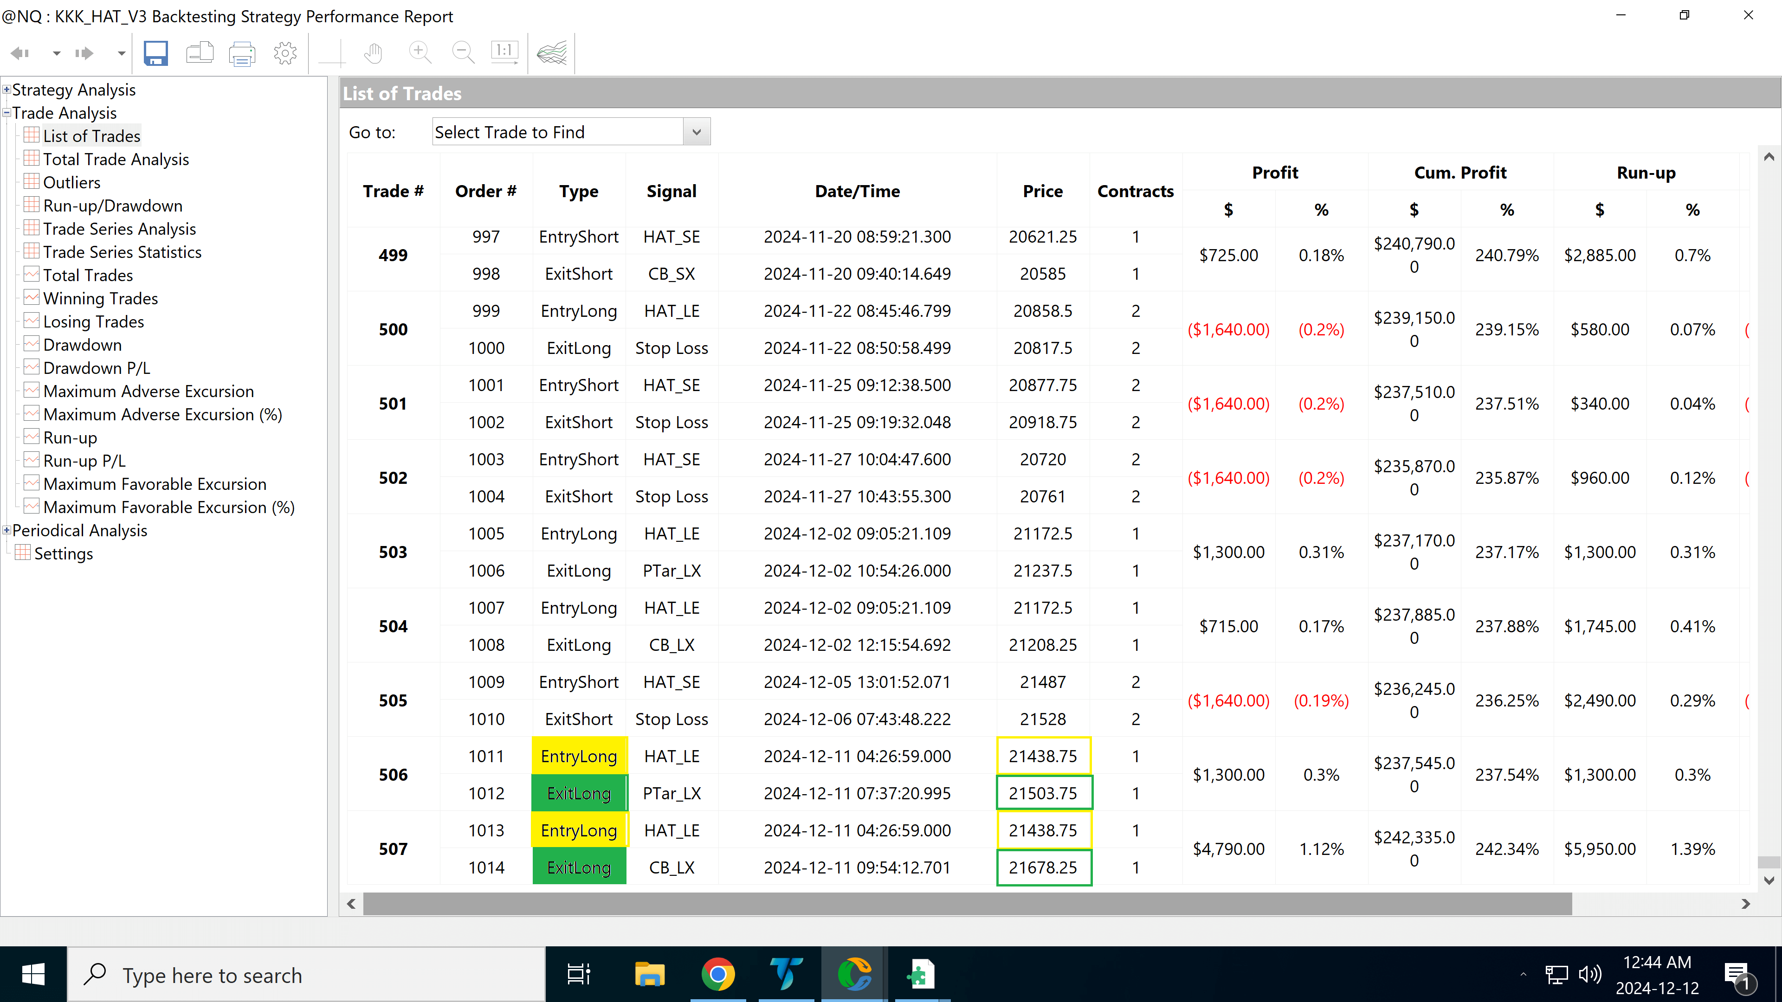Click the horizontal scrollbar left arrow

pyautogui.click(x=351, y=903)
